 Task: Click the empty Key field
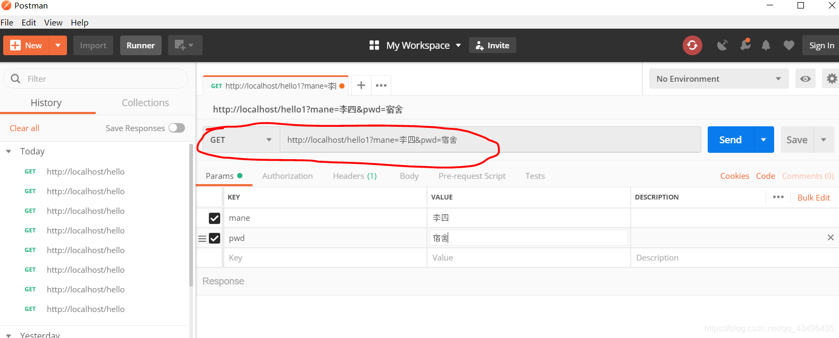tap(324, 258)
